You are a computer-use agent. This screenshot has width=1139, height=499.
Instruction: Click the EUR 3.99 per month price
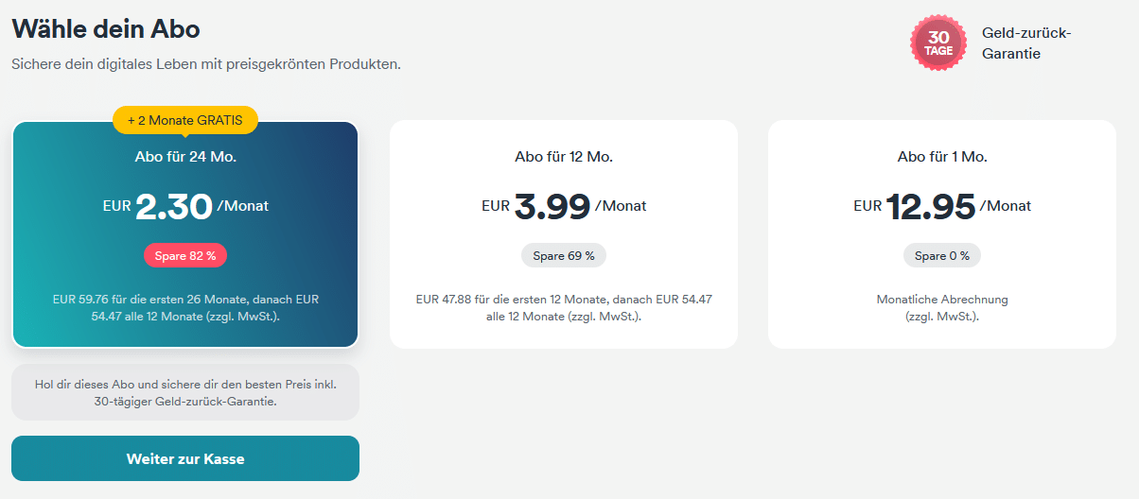coord(564,206)
